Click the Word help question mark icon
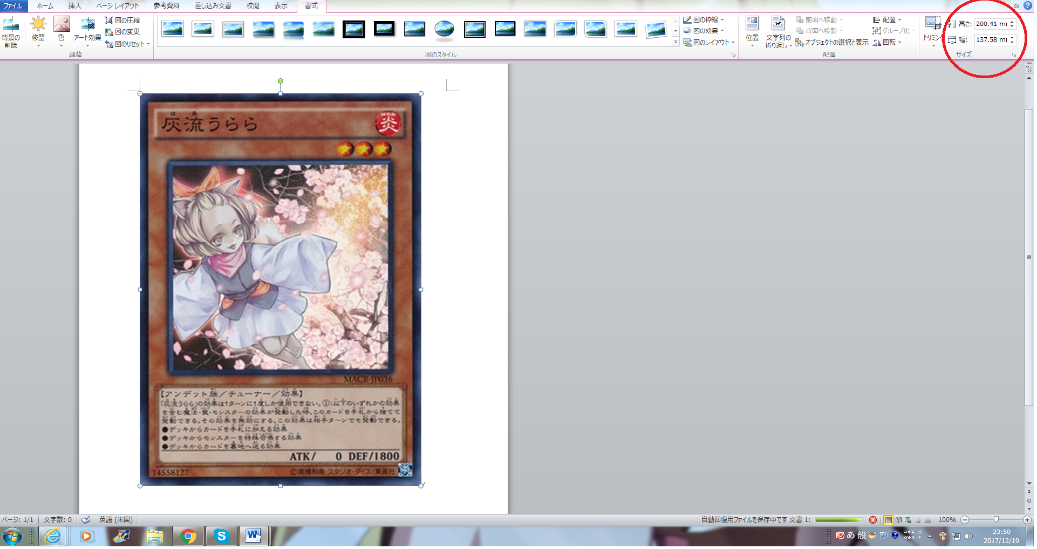This screenshot has height=549, width=1037. pyautogui.click(x=1028, y=5)
